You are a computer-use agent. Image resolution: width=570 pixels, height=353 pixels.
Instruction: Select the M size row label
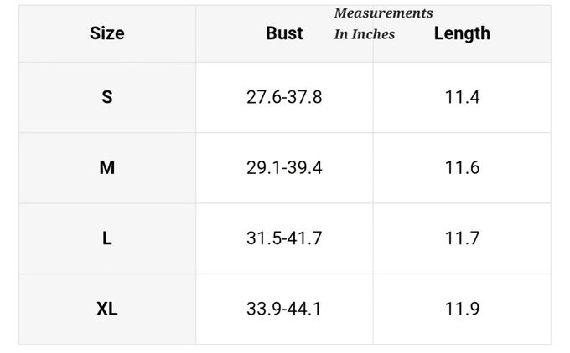point(107,167)
